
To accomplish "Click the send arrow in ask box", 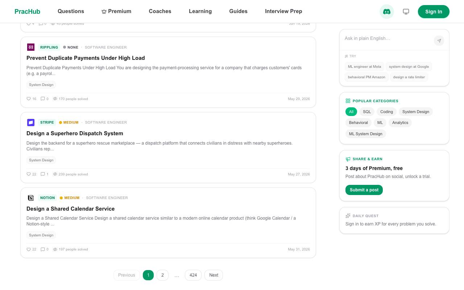I will pyautogui.click(x=439, y=41).
